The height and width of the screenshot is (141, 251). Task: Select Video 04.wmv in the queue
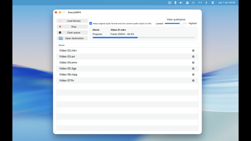[x=128, y=62]
